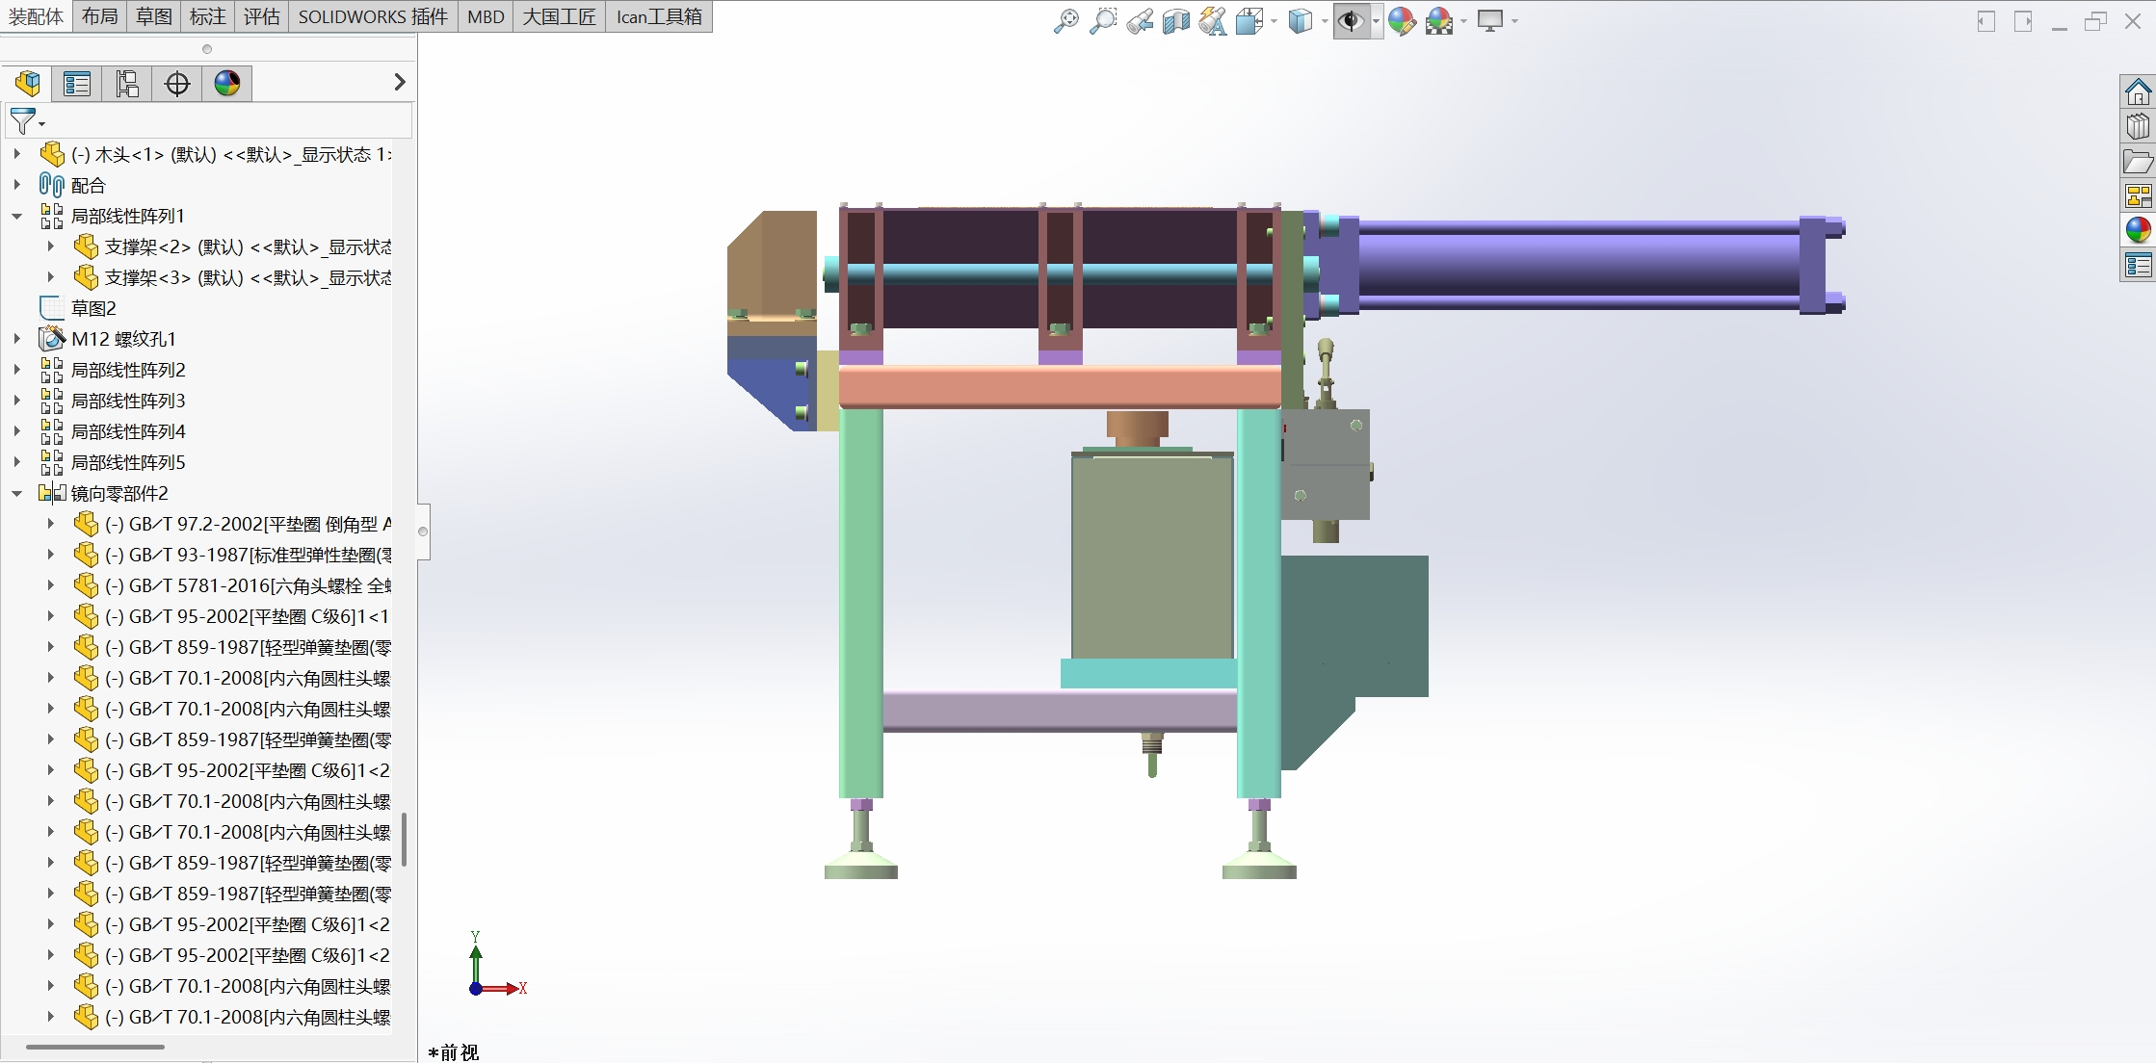This screenshot has width=2156, height=1063.
Task: Open the Edit Appearance tool
Action: [x=1403, y=21]
